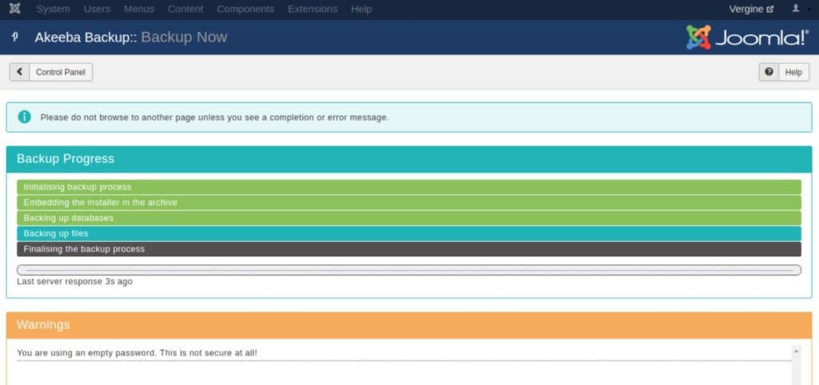
Task: Open the Users menu
Action: click(x=97, y=9)
